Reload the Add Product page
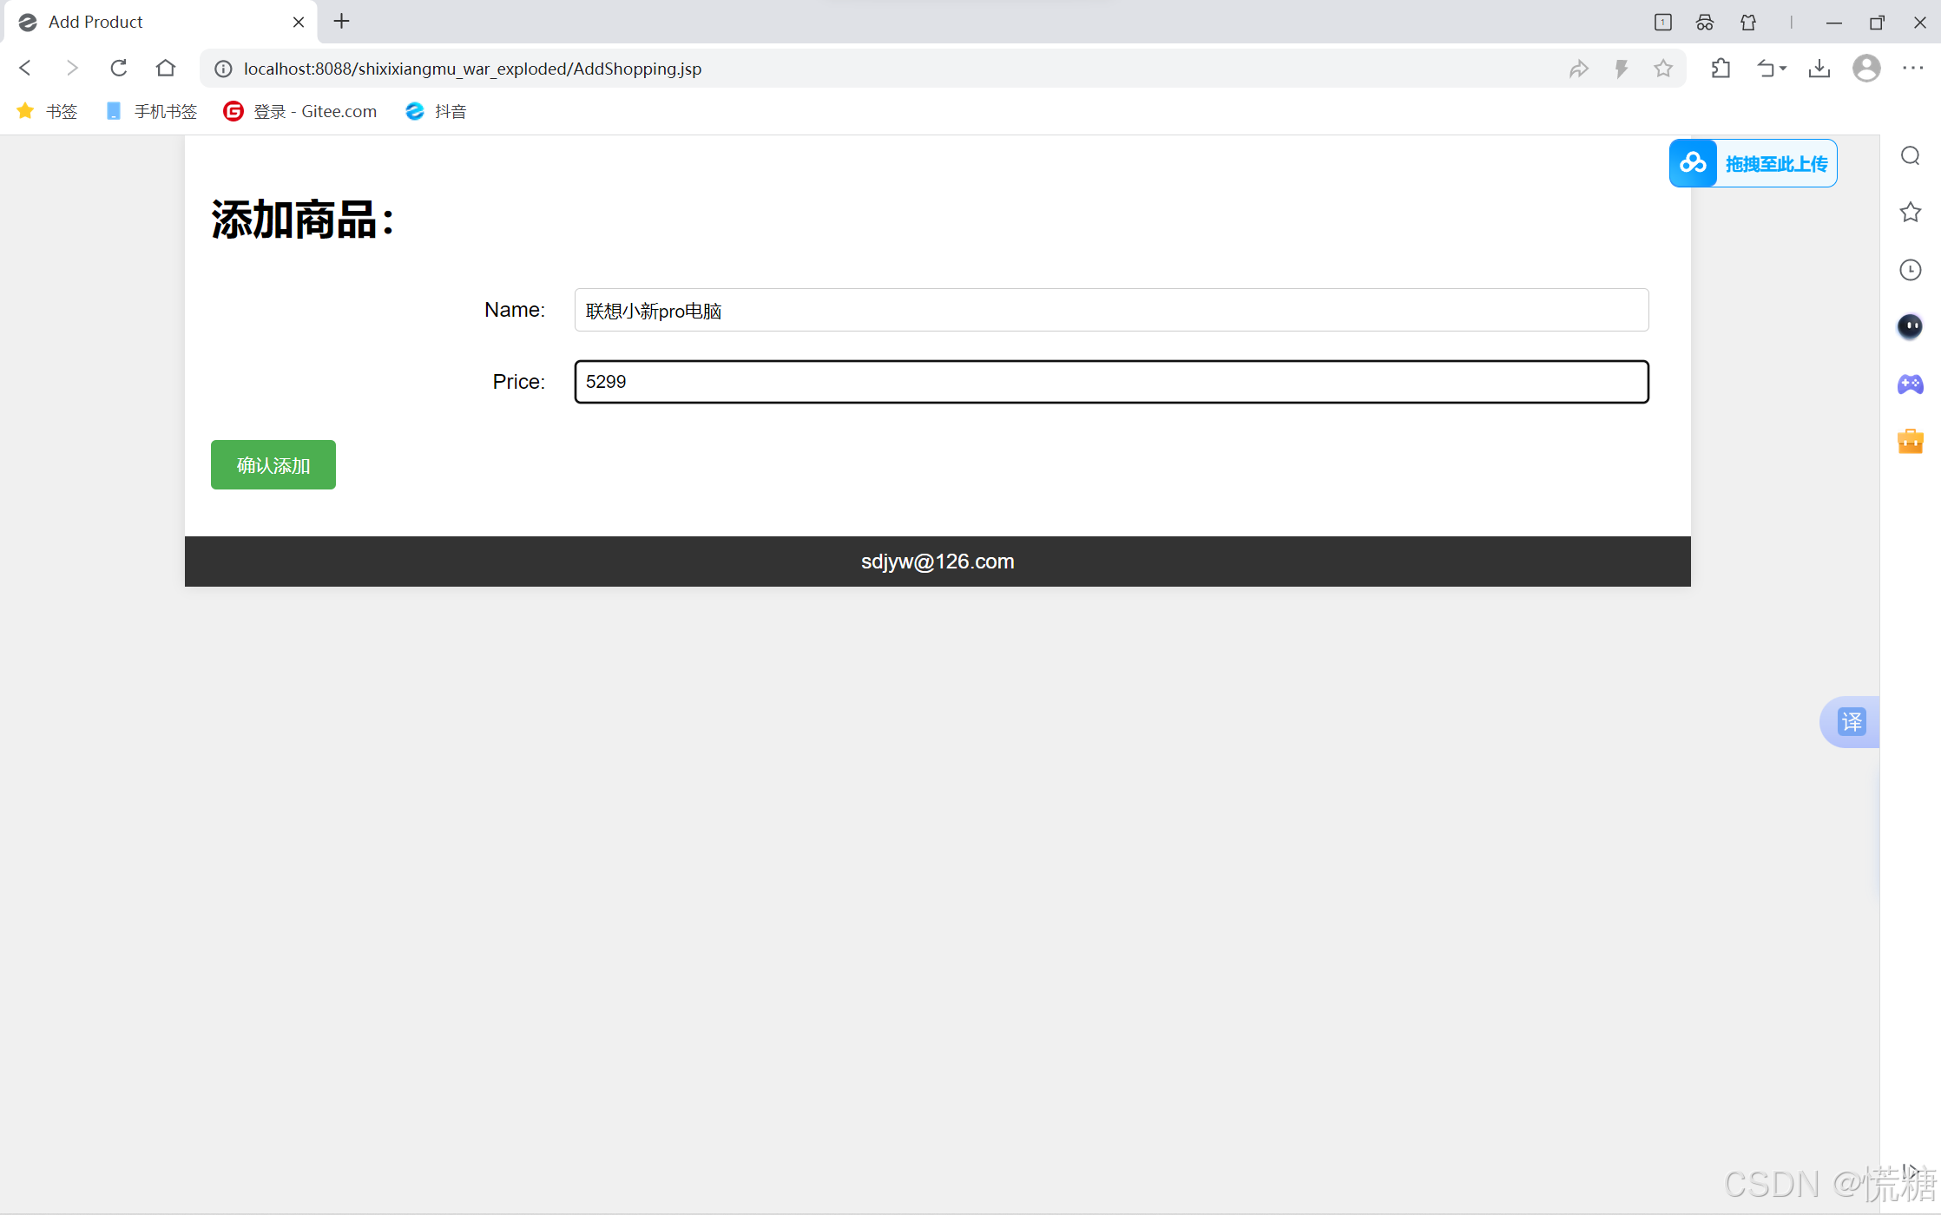 pyautogui.click(x=119, y=68)
